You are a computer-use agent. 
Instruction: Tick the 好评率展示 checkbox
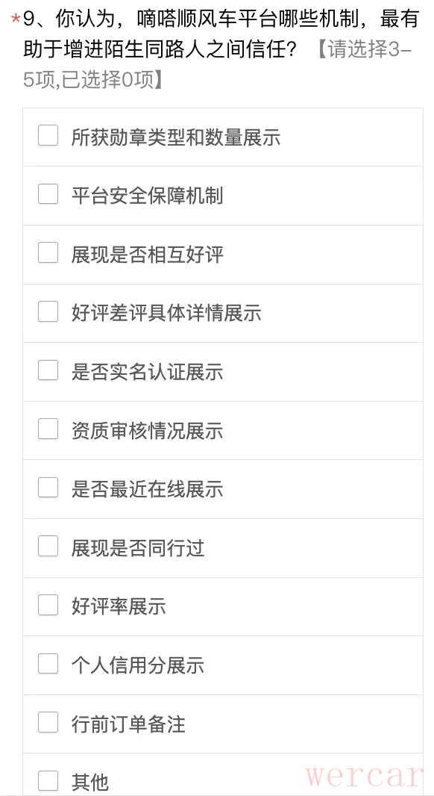click(x=48, y=605)
